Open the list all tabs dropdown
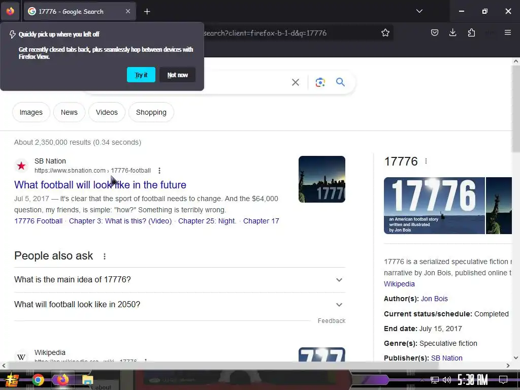The height and width of the screenshot is (390, 520). (419, 11)
